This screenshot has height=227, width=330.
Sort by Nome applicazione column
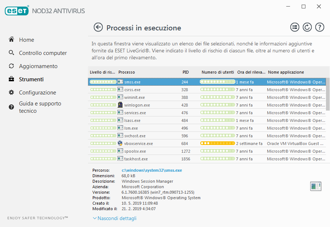tap(286, 72)
